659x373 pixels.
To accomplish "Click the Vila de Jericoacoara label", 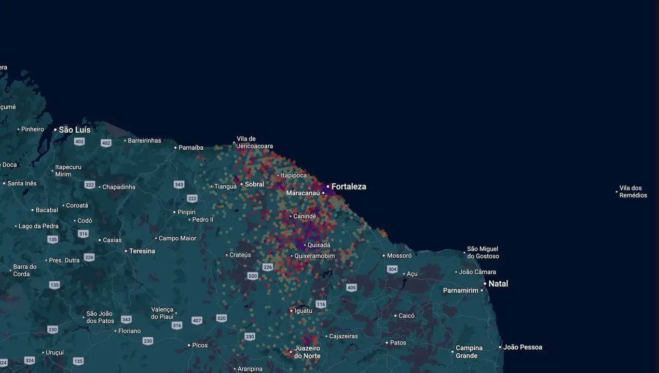I will [255, 142].
